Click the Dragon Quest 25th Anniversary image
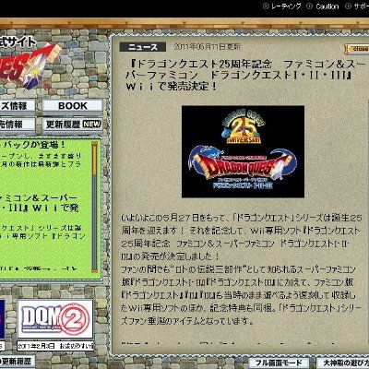 [x=243, y=151]
